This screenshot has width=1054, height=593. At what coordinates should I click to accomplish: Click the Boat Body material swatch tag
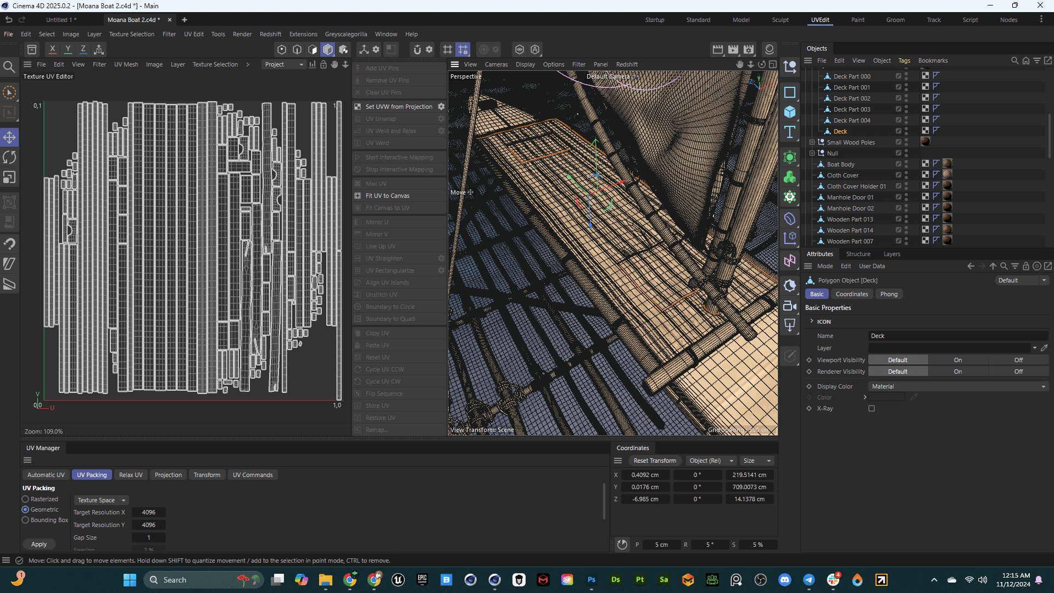947,164
